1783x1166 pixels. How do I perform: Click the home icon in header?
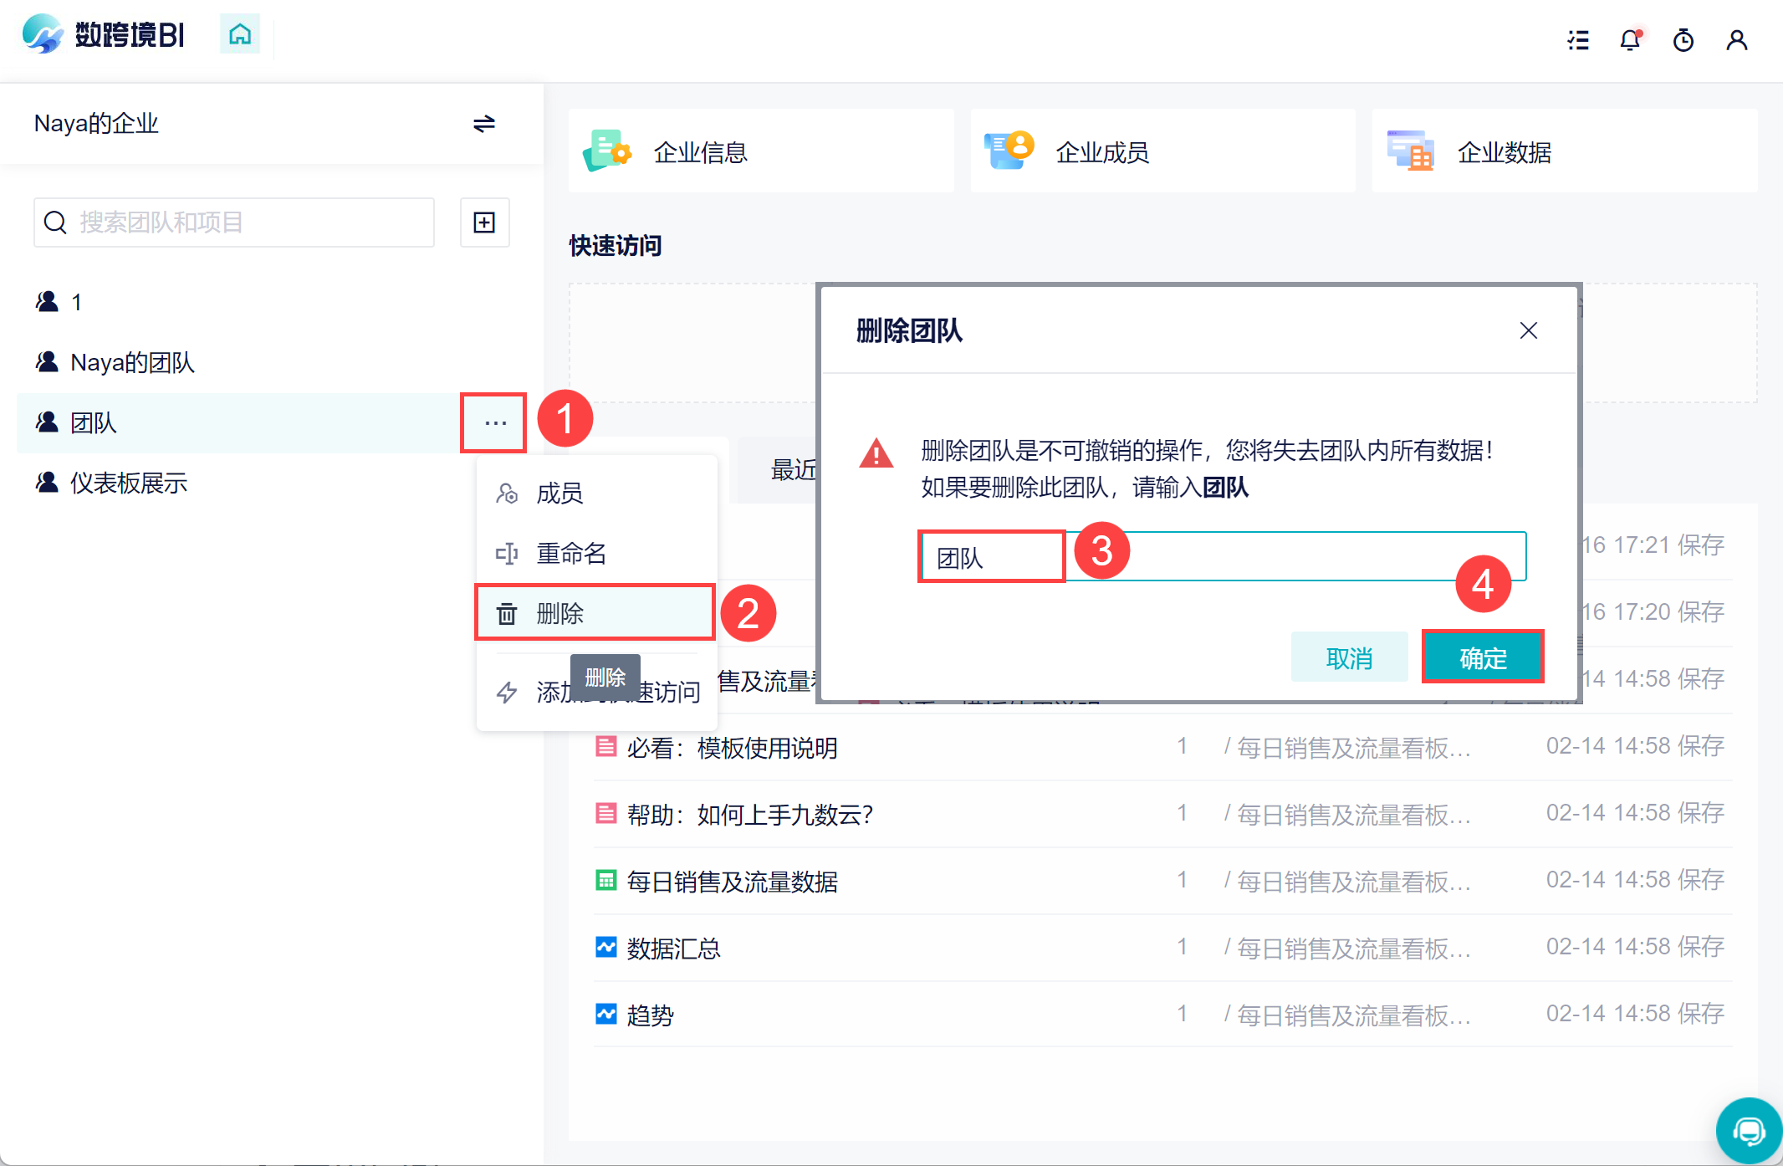(240, 34)
